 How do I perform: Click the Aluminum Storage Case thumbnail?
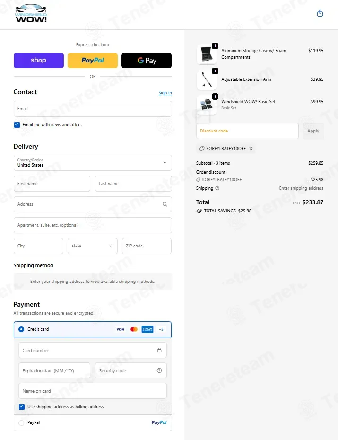(x=207, y=54)
